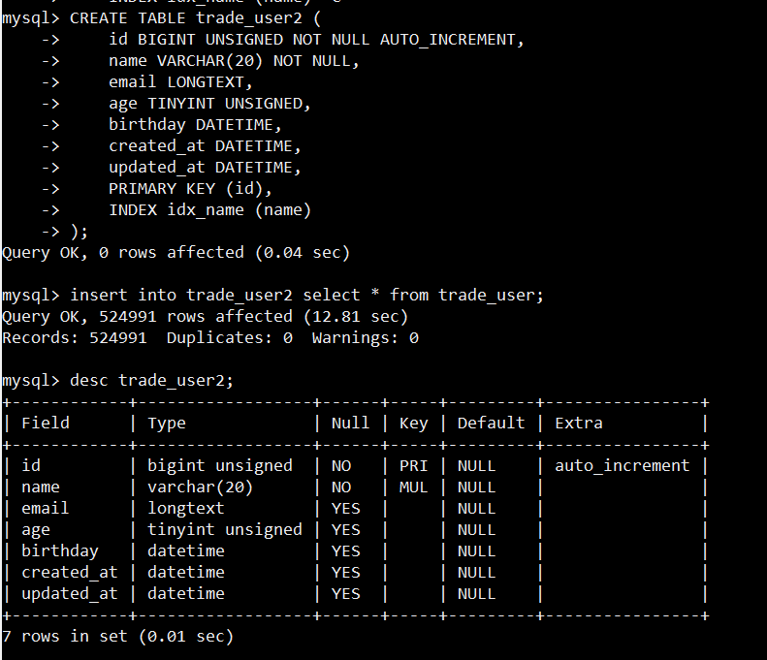Click the "524991 rows affected (12.81 sec)" message

point(246,316)
